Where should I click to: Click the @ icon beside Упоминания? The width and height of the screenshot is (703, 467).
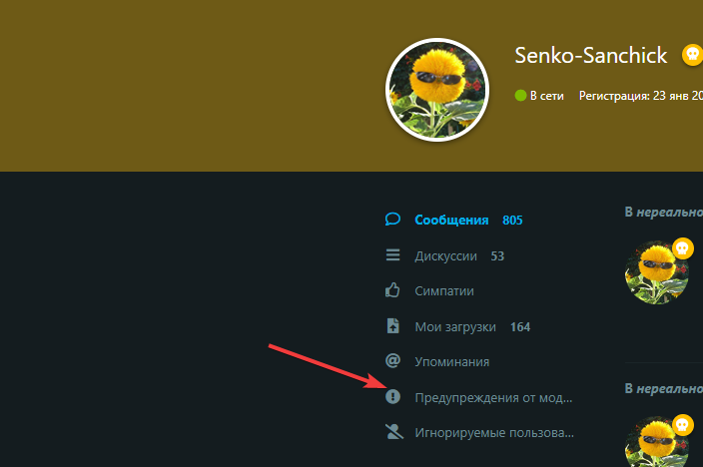click(392, 361)
